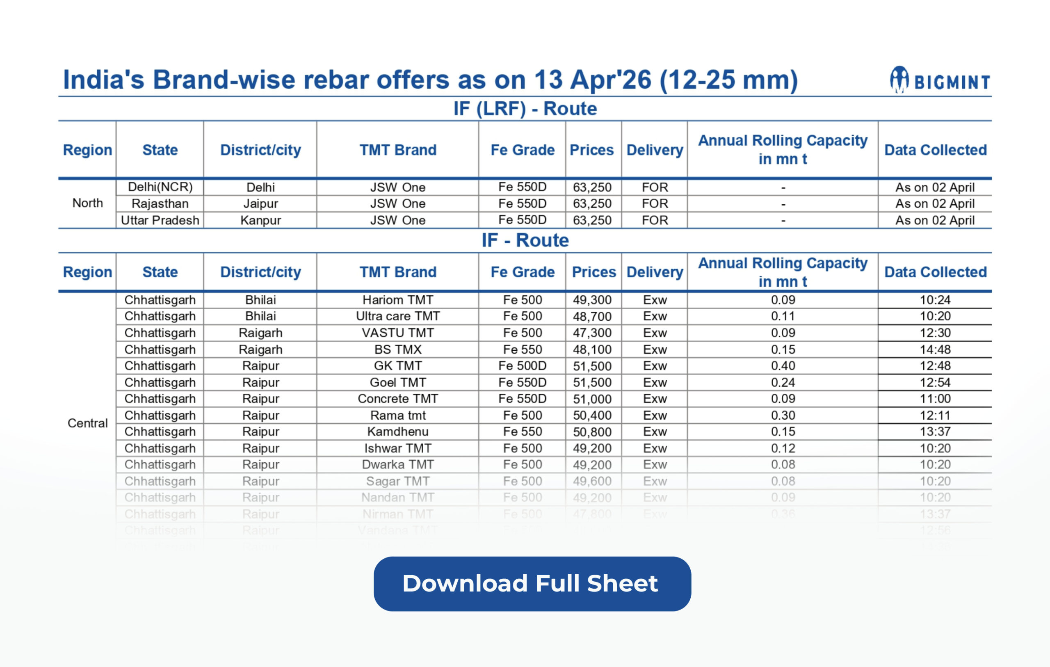The width and height of the screenshot is (1050, 667).
Task: Select the IF (LRF) - Route heading
Action: pyautogui.click(x=525, y=109)
